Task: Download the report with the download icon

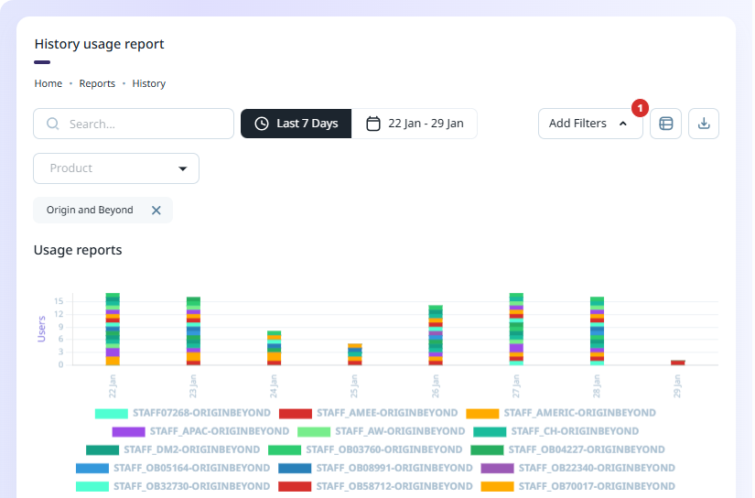Action: [704, 124]
